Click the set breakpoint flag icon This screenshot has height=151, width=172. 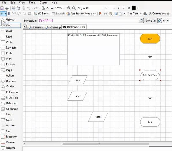coord(100,14)
